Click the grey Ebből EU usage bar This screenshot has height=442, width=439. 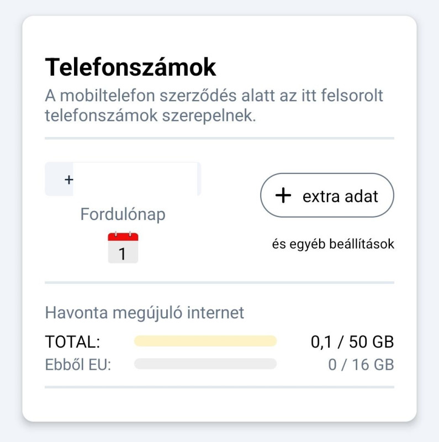point(205,364)
